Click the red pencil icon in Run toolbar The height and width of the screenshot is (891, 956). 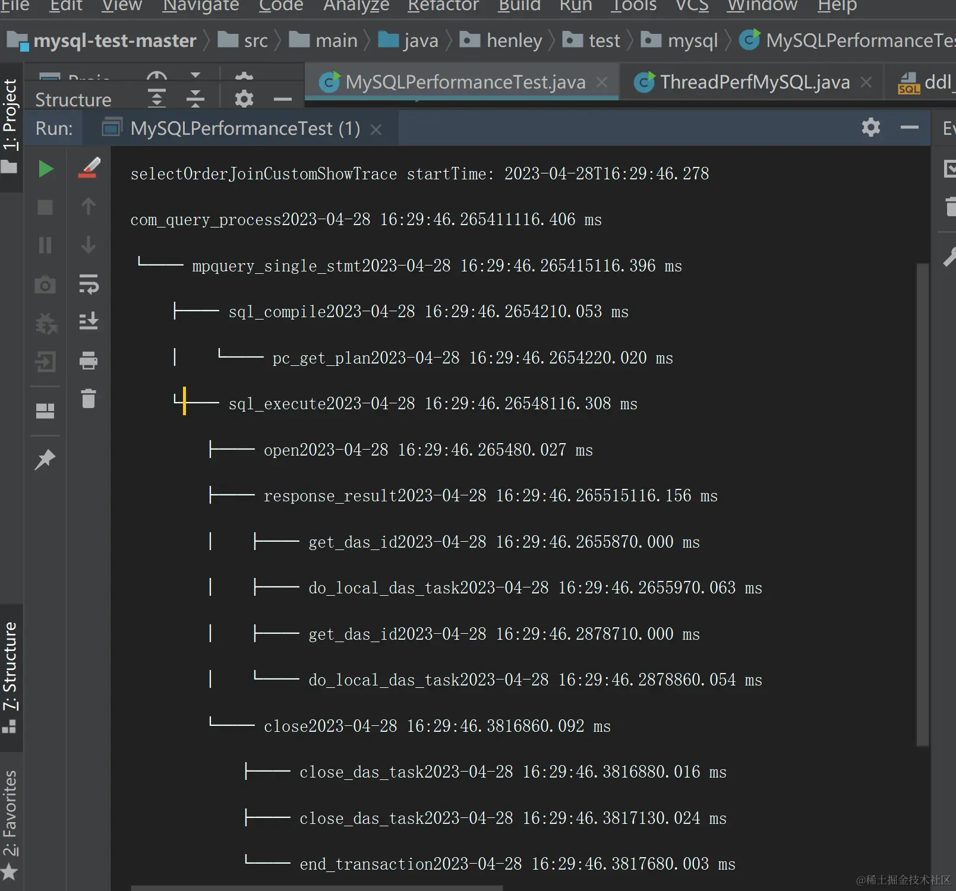(89, 168)
